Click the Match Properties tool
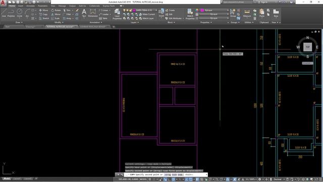This screenshot has height=182, width=323. click(x=190, y=14)
